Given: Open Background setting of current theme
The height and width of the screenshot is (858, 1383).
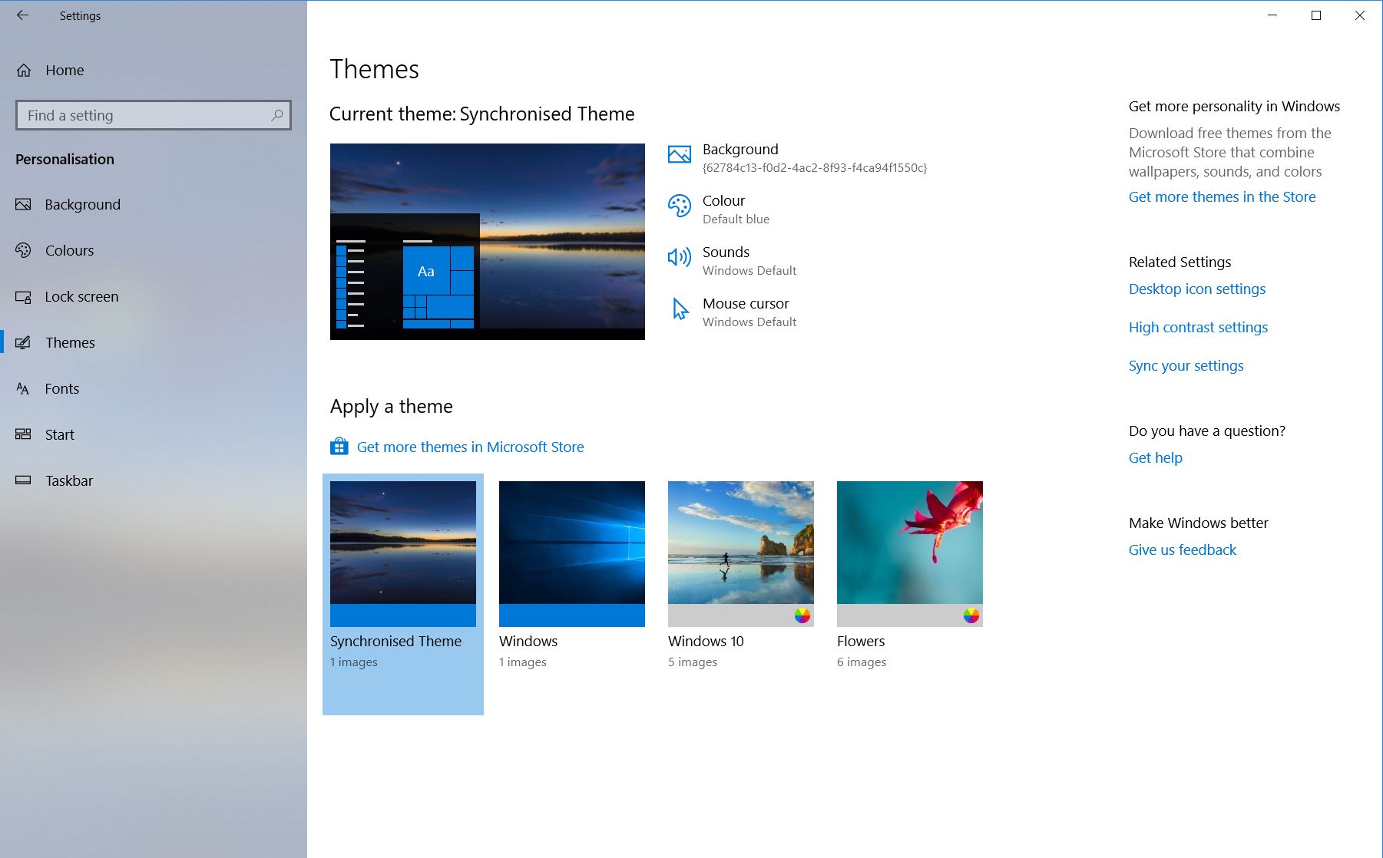Looking at the screenshot, I should click(797, 157).
